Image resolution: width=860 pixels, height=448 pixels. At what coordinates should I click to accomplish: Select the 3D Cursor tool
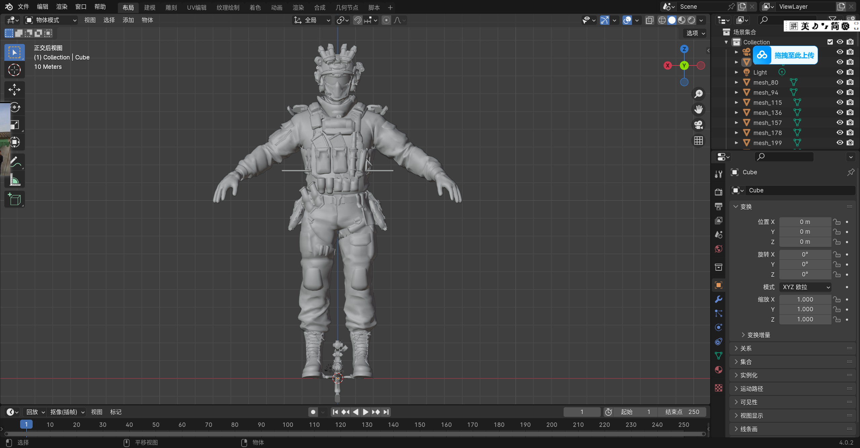14,70
